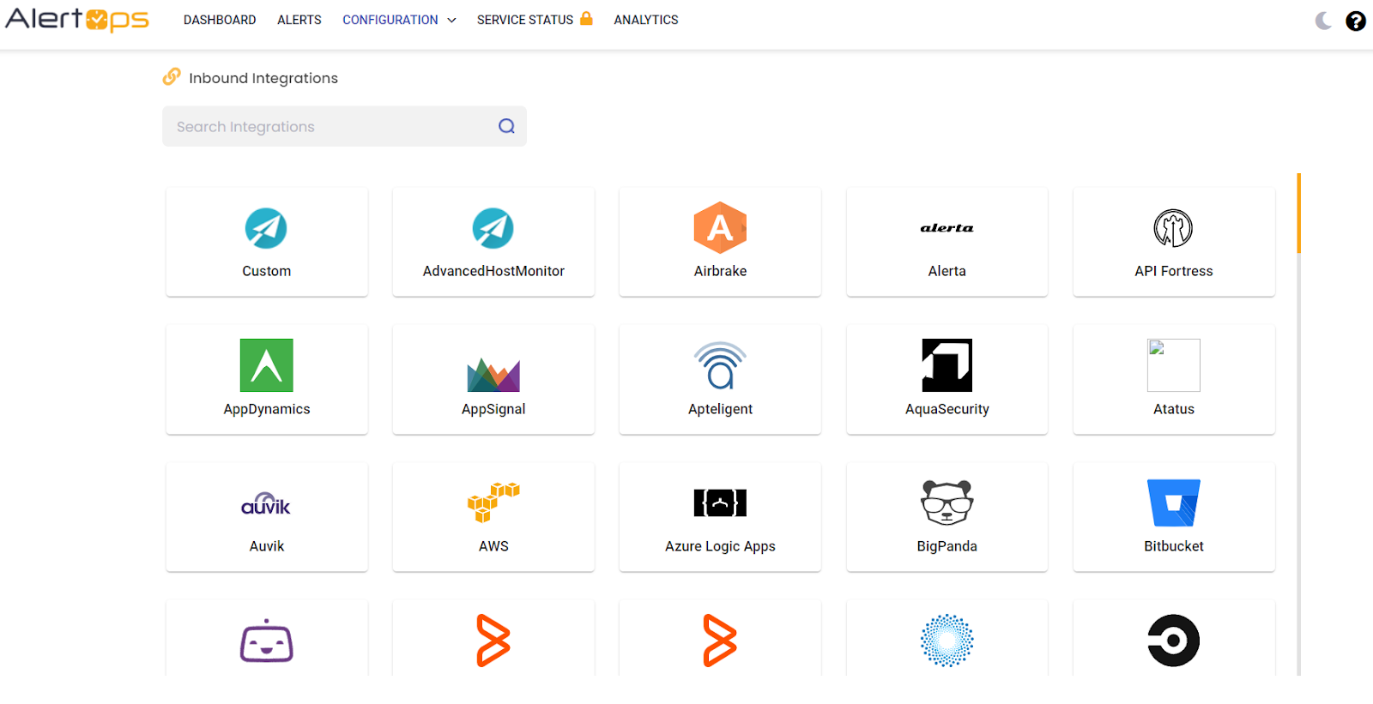The width and height of the screenshot is (1373, 704).
Task: Expand the Configuration dropdown arrow
Action: pyautogui.click(x=452, y=21)
